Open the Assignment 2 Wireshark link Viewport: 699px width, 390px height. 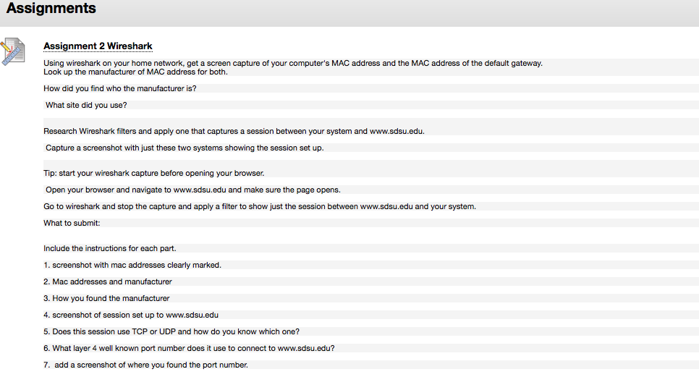(x=98, y=46)
